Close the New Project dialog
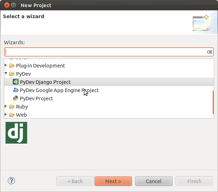Image resolution: width=218 pixels, height=192 pixels. pos(7,5)
